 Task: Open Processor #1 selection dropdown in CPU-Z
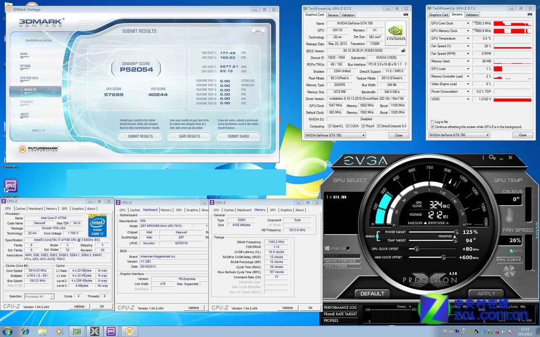click(x=40, y=297)
